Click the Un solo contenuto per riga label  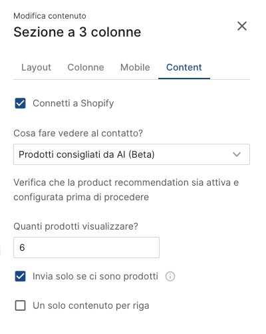[91, 305]
